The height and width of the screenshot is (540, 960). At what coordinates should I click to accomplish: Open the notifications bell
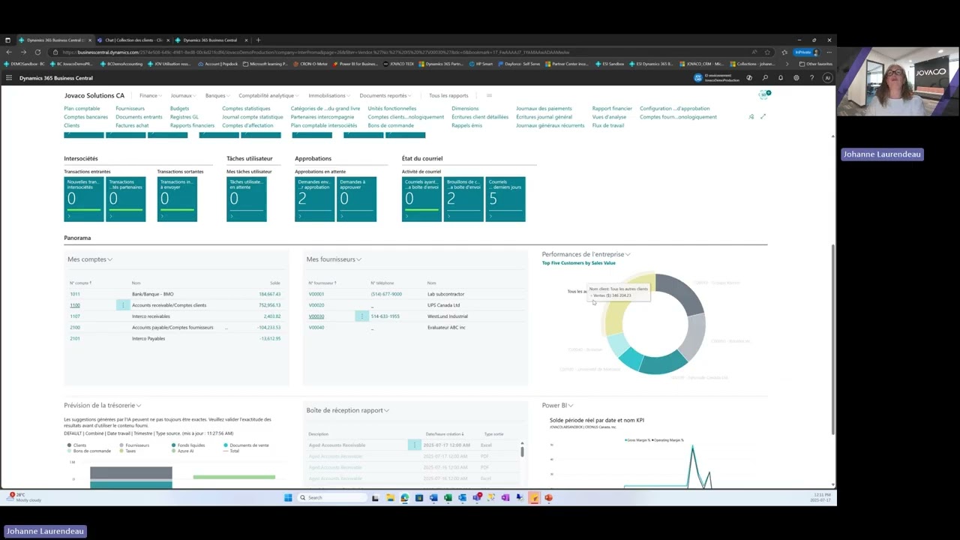pos(781,78)
